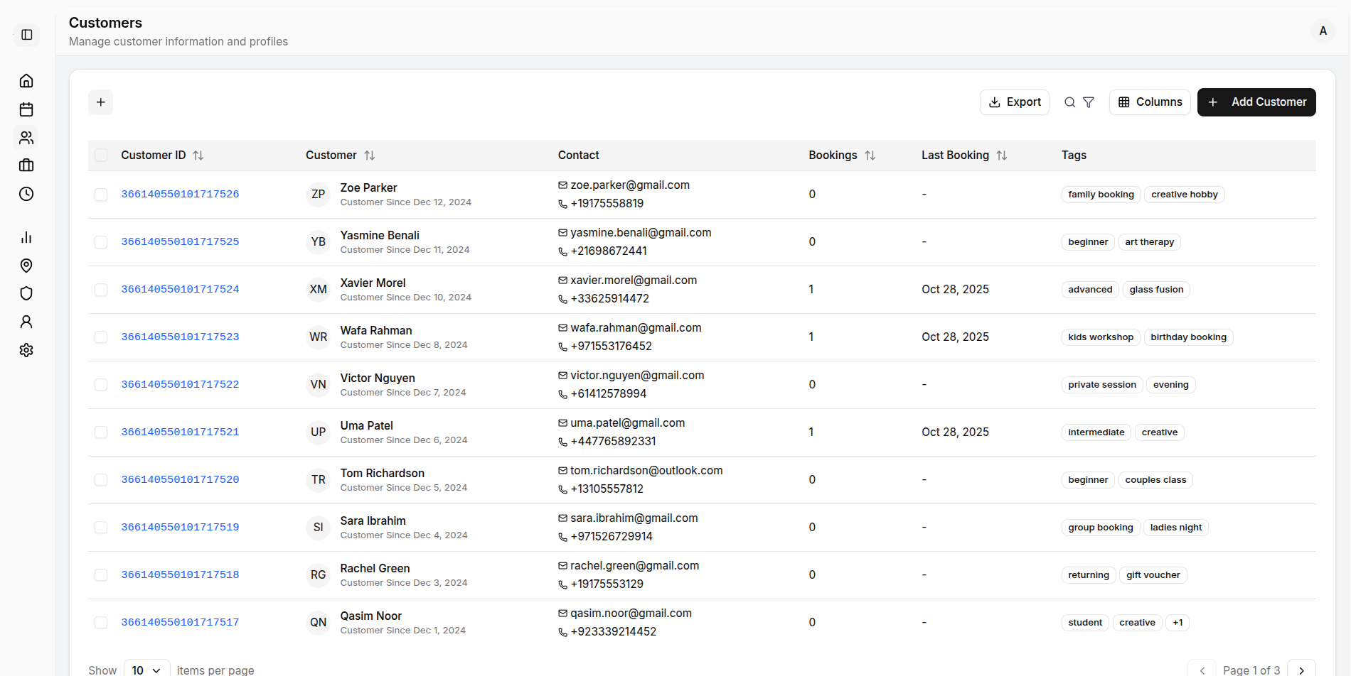Viewport: 1351px width, 676px height.
Task: Click the briefcase icon in sidebar
Action: click(26, 165)
